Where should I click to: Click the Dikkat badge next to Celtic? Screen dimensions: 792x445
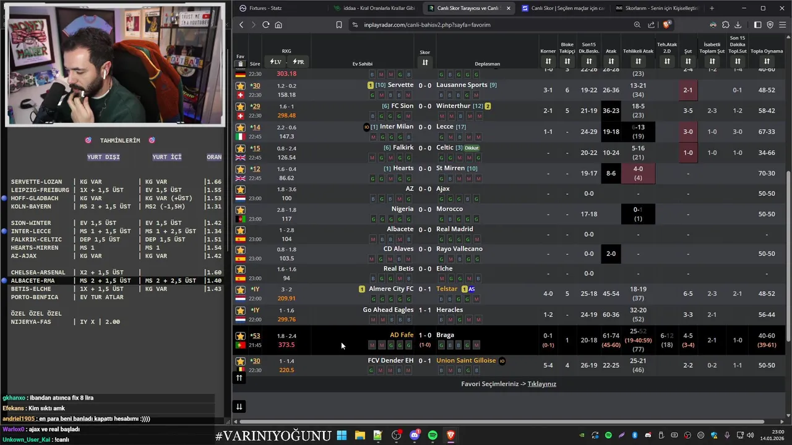[472, 148]
